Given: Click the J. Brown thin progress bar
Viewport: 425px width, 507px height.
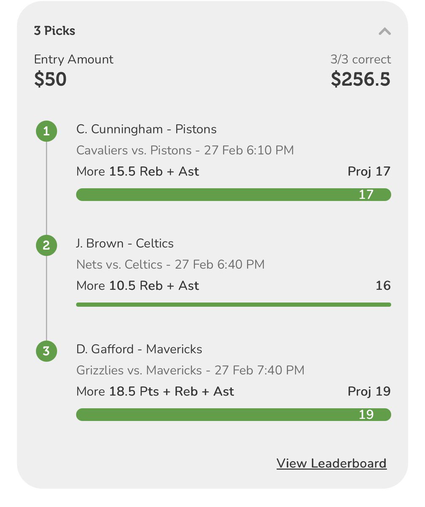Looking at the screenshot, I should pyautogui.click(x=234, y=304).
